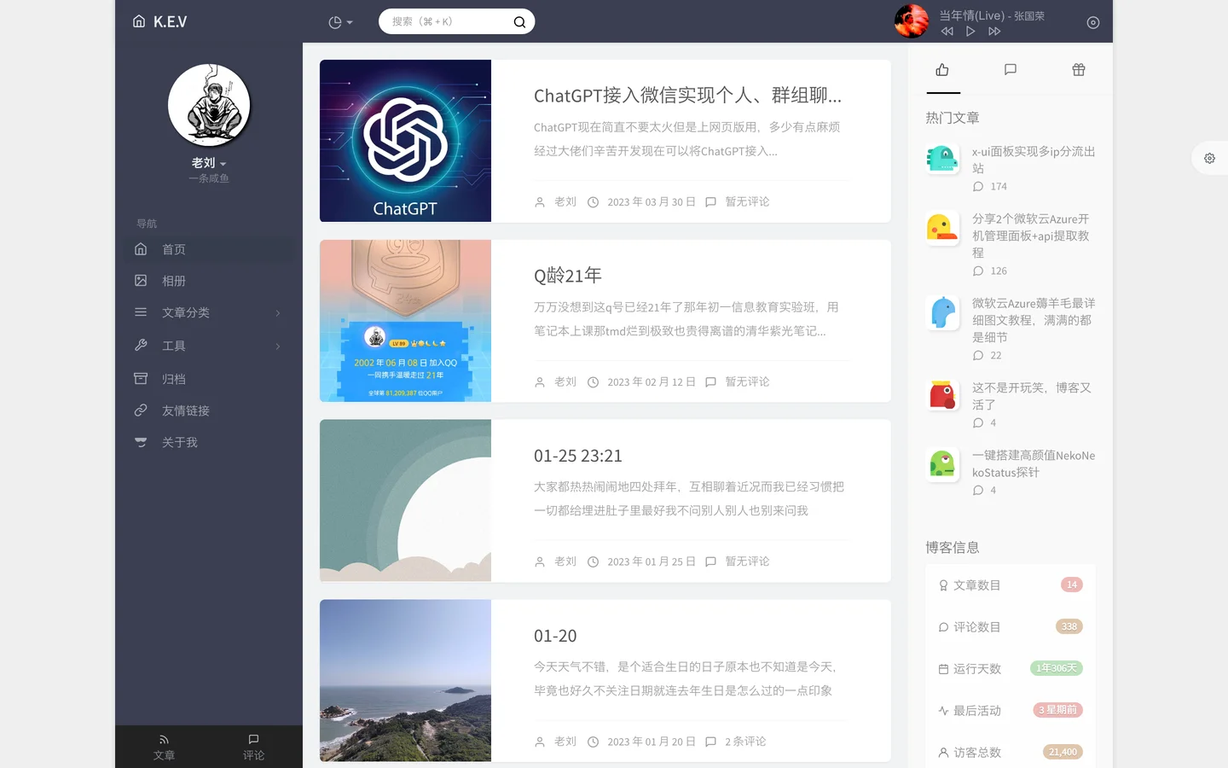Open the 01-25 23:21 article

pyautogui.click(x=578, y=456)
